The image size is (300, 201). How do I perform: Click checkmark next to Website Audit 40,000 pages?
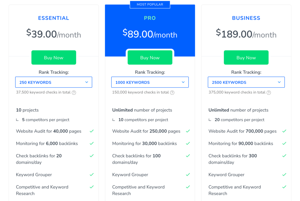pyautogui.click(x=92, y=131)
